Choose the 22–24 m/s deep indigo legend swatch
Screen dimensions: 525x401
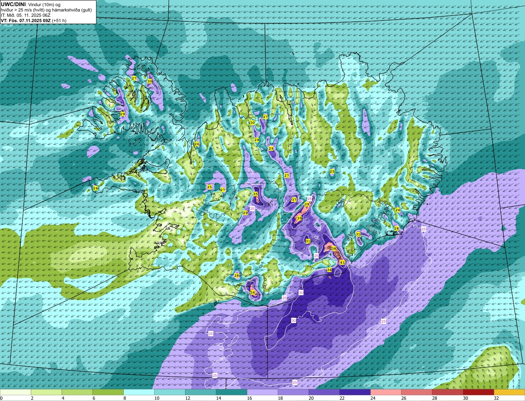point(355,392)
